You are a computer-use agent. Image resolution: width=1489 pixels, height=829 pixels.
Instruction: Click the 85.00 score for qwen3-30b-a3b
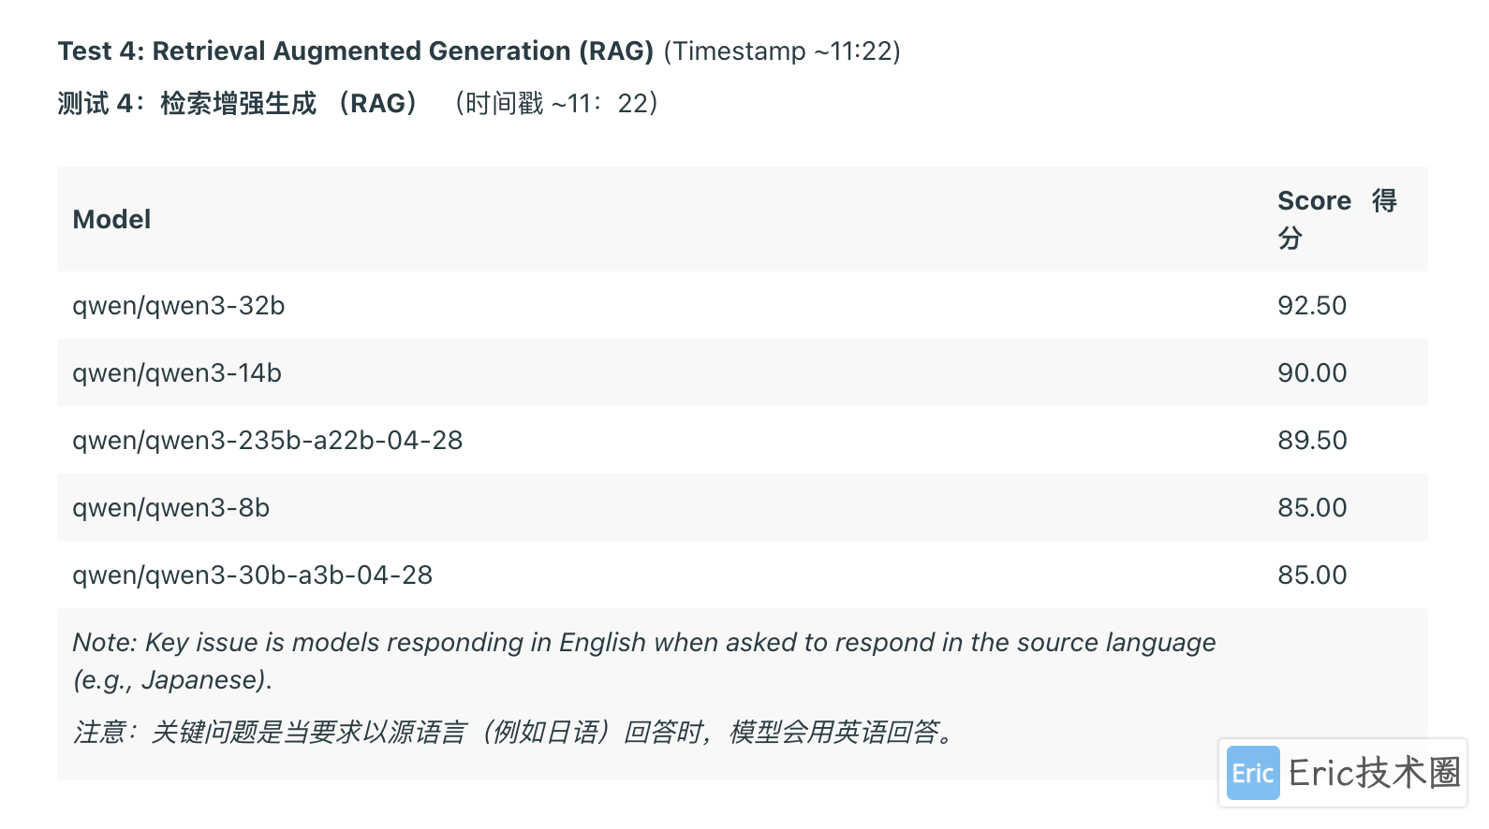coord(1312,574)
